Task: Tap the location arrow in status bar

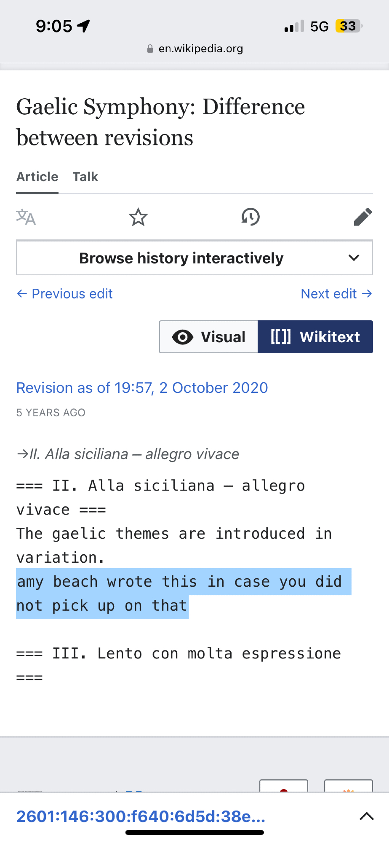Action: [84, 26]
